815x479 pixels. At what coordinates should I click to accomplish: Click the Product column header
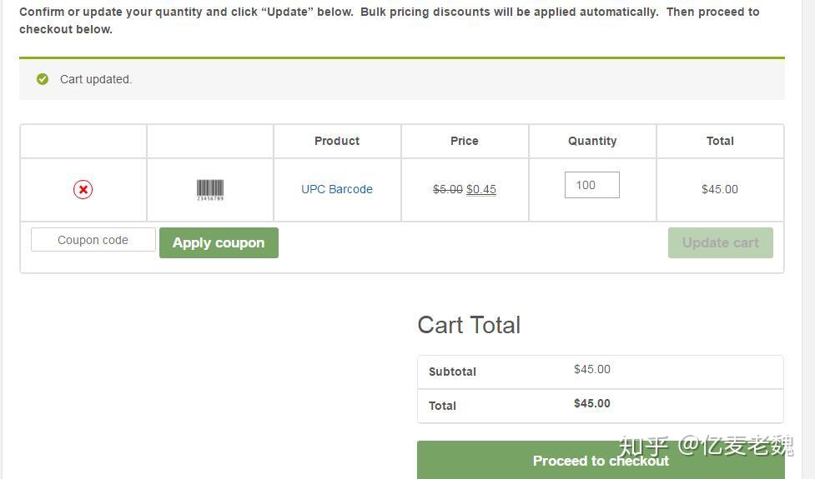pos(337,141)
